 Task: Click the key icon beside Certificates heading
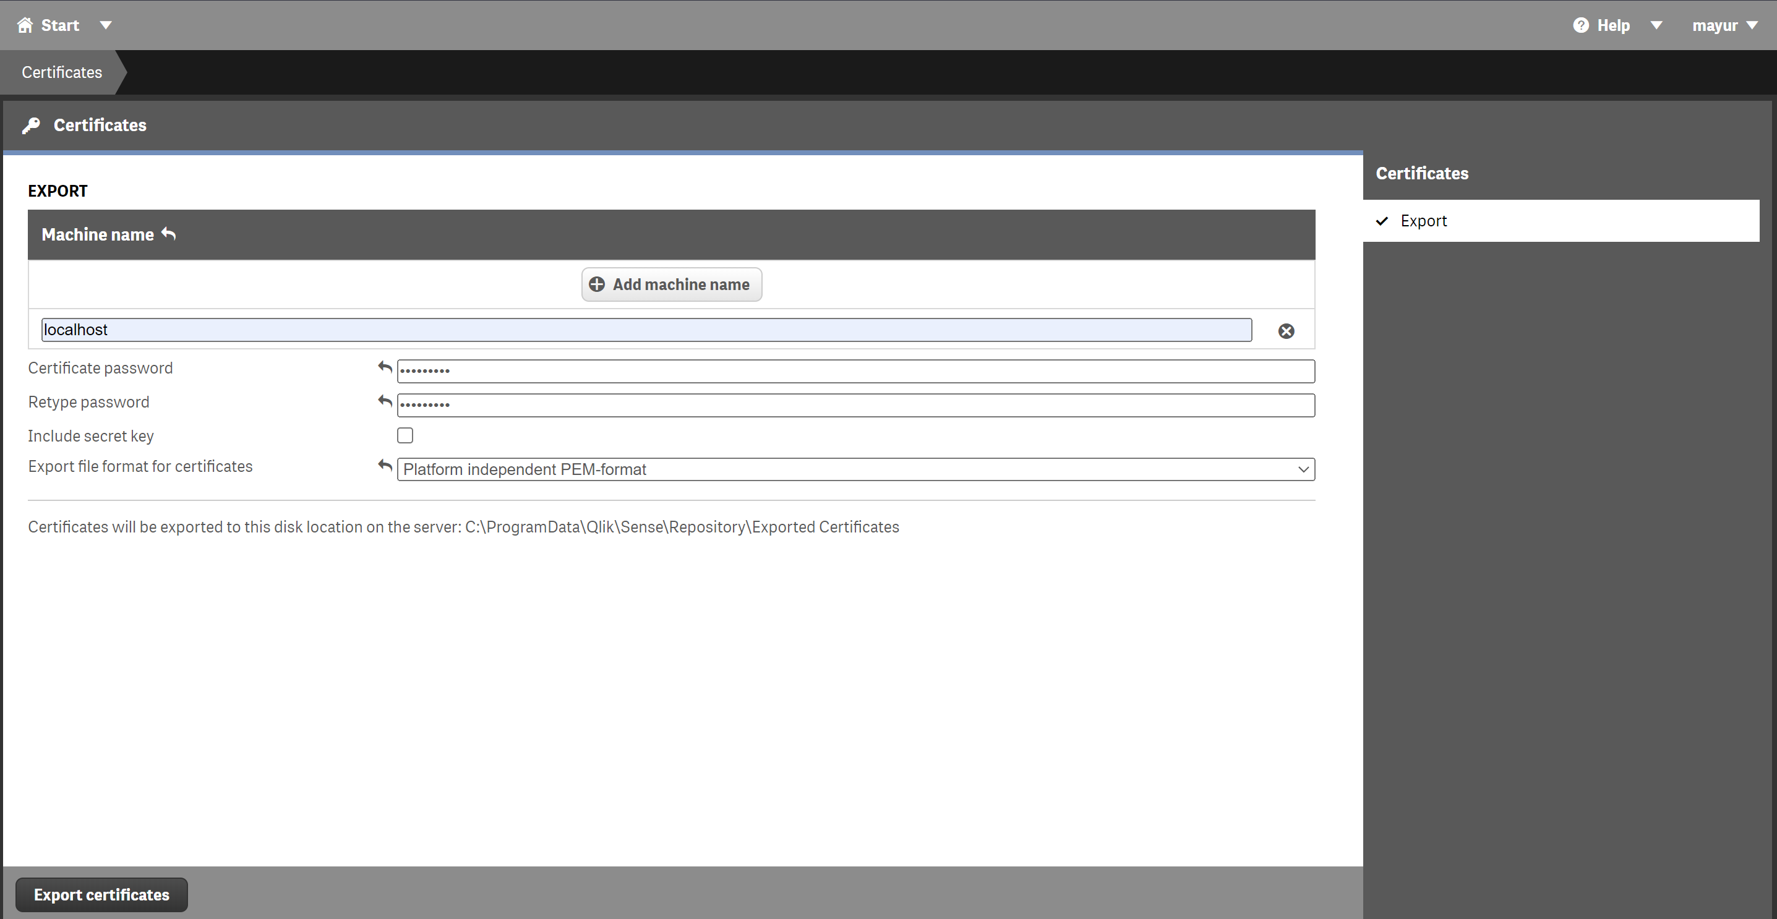31,125
